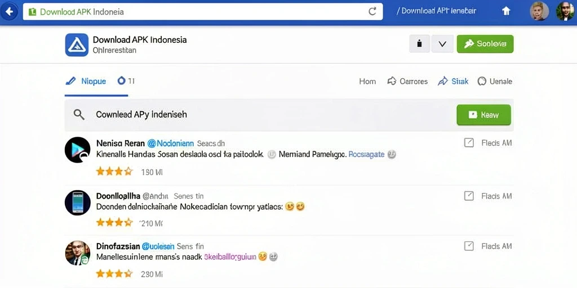Viewport: 577px width, 288px height.
Task: Click the back arrow button
Action: point(9,11)
